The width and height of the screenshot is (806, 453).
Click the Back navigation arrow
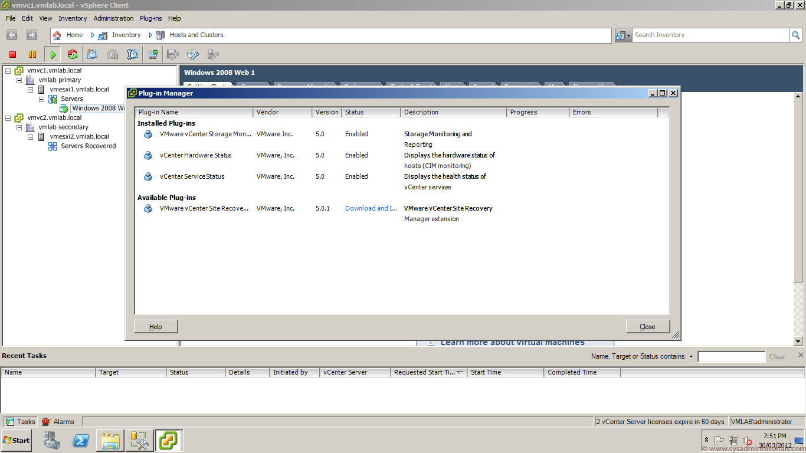point(12,35)
